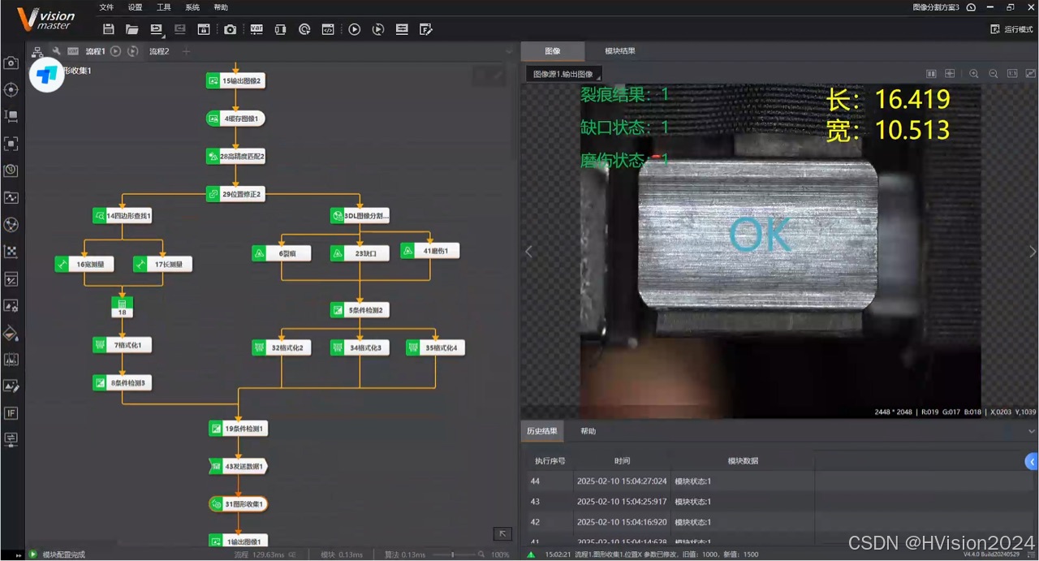
Task: Click the flow tree icon beside 流程1 tab
Action: click(37, 51)
